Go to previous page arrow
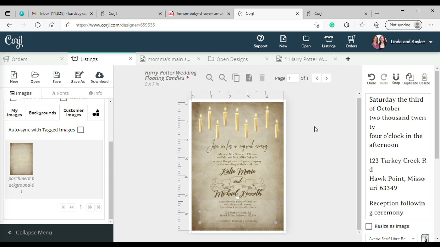440x247 pixels. tap(317, 78)
